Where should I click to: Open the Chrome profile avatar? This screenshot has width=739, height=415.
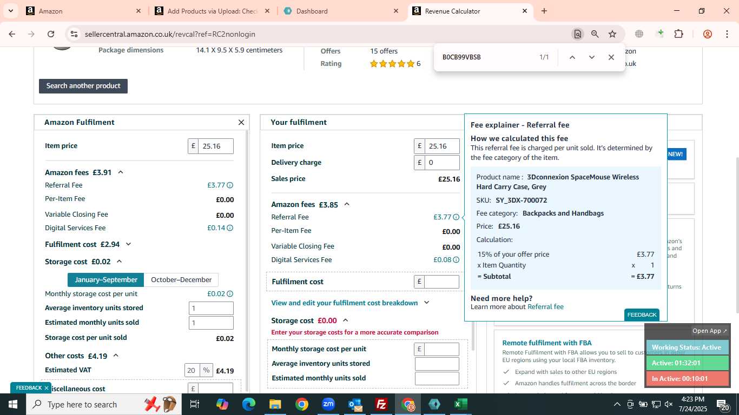[707, 34]
